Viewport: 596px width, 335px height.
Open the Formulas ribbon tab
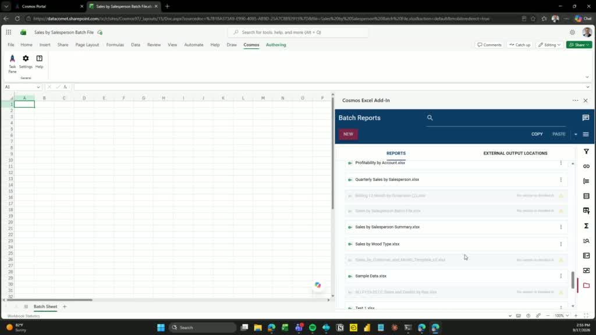pyautogui.click(x=115, y=45)
